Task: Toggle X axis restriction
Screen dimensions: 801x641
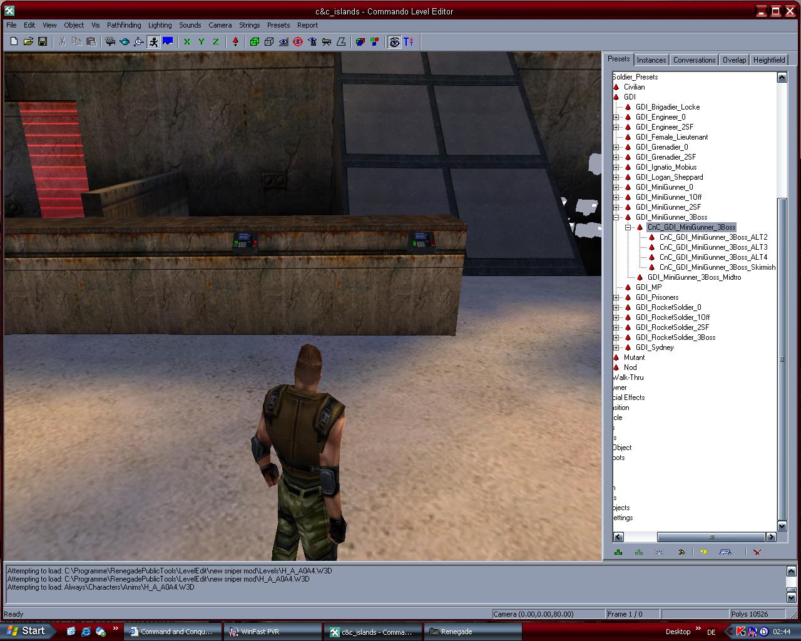Action: point(186,42)
